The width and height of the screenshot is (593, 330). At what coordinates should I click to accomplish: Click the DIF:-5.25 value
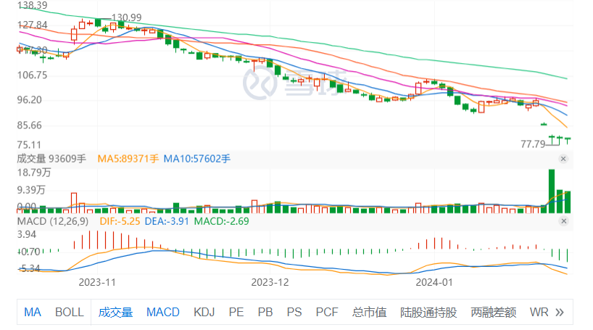tap(120, 221)
